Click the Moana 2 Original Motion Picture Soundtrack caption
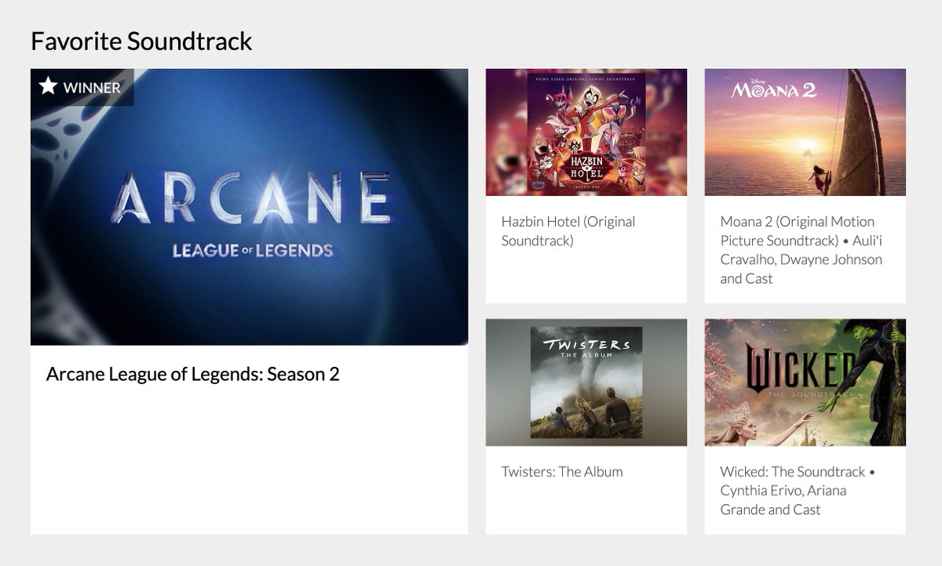942x566 pixels. pos(801,250)
